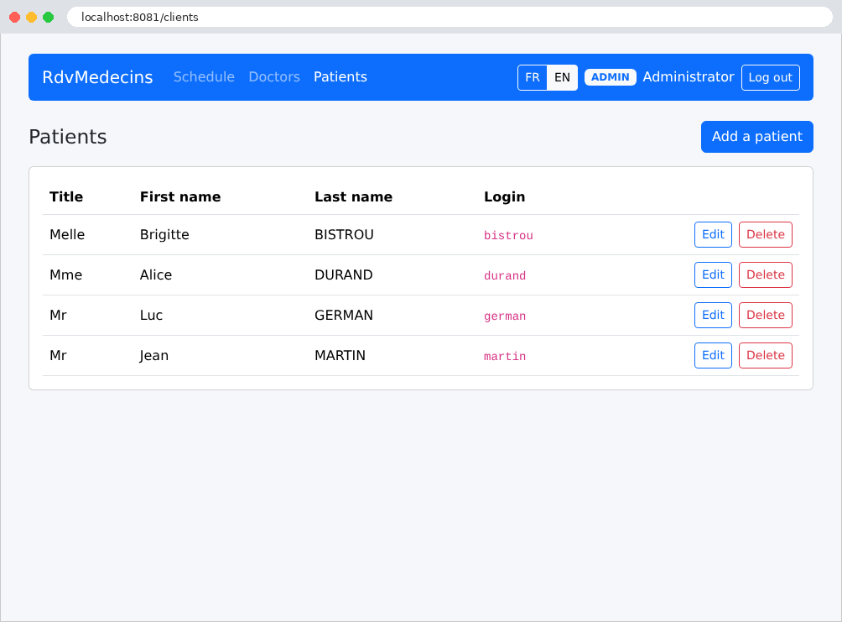Click the first name Alice
Image resolution: width=842 pixels, height=622 pixels.
156,274
